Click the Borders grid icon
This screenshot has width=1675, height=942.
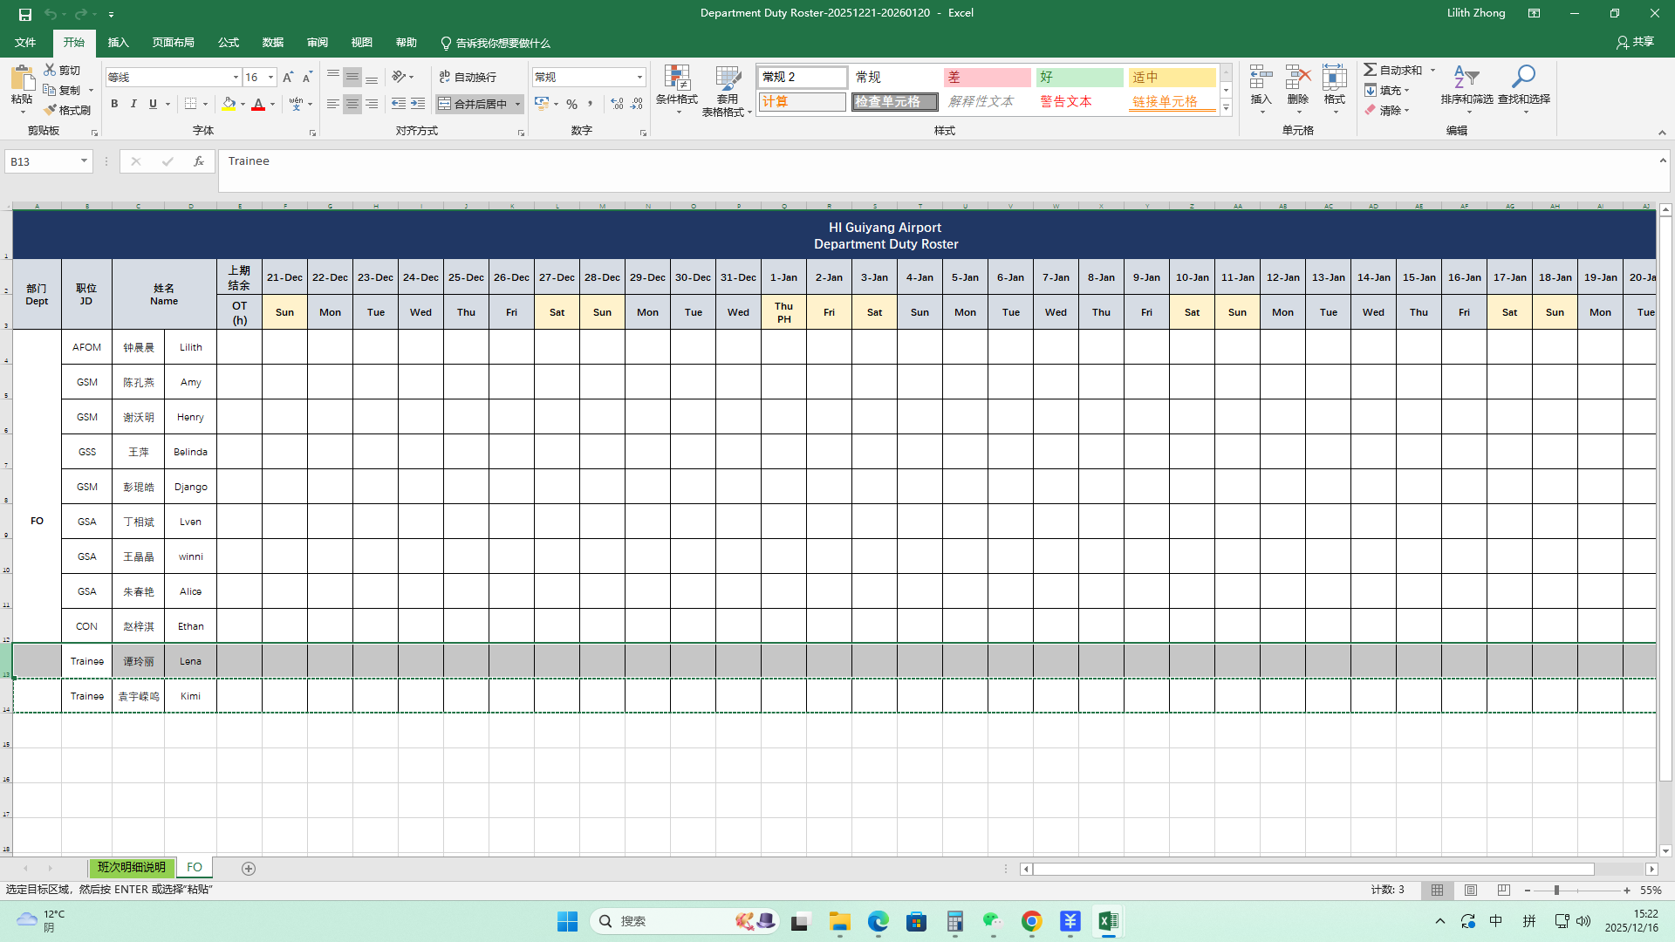190,104
